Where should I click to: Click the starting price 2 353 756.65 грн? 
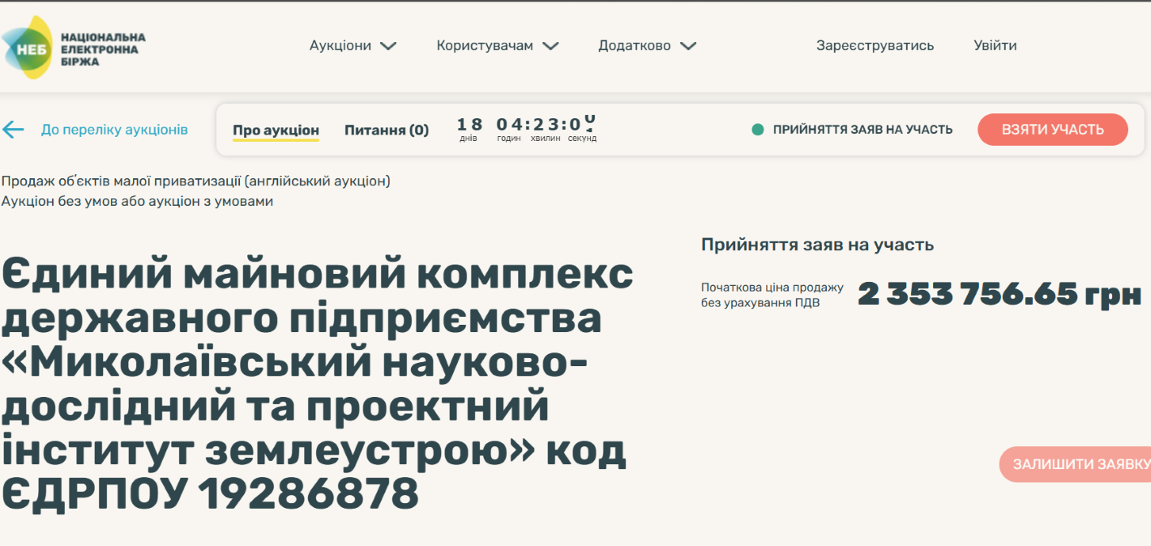(x=999, y=294)
